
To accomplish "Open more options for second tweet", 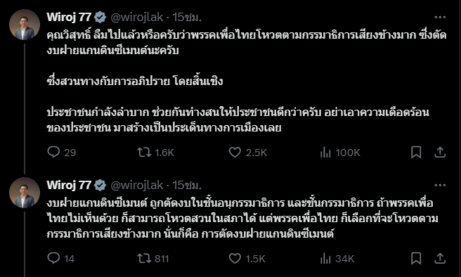I will pos(440,185).
